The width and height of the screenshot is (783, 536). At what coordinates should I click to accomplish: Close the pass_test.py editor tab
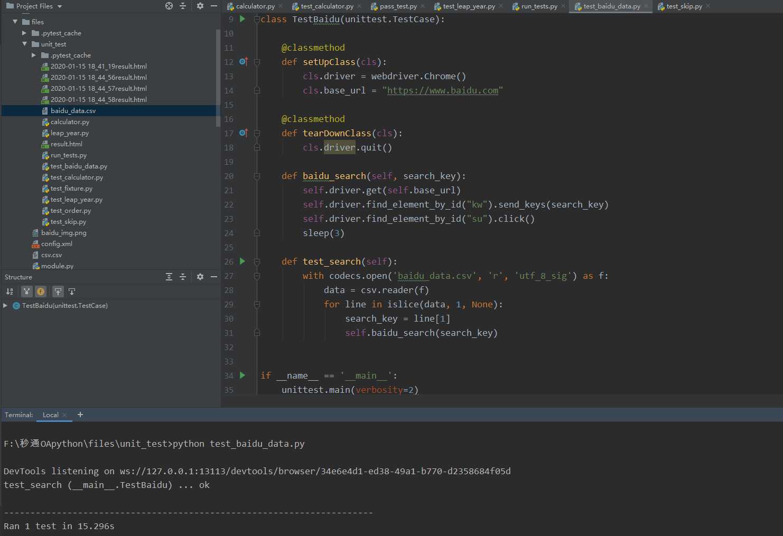click(423, 6)
